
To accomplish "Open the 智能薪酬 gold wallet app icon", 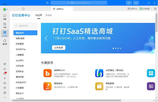I will (99, 86).
